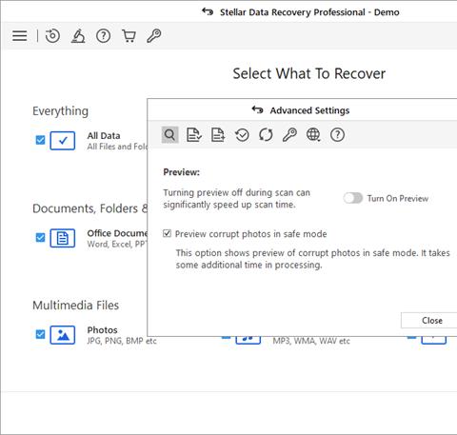
Task: Click the key activation icon in main toolbar
Action: coord(154,35)
